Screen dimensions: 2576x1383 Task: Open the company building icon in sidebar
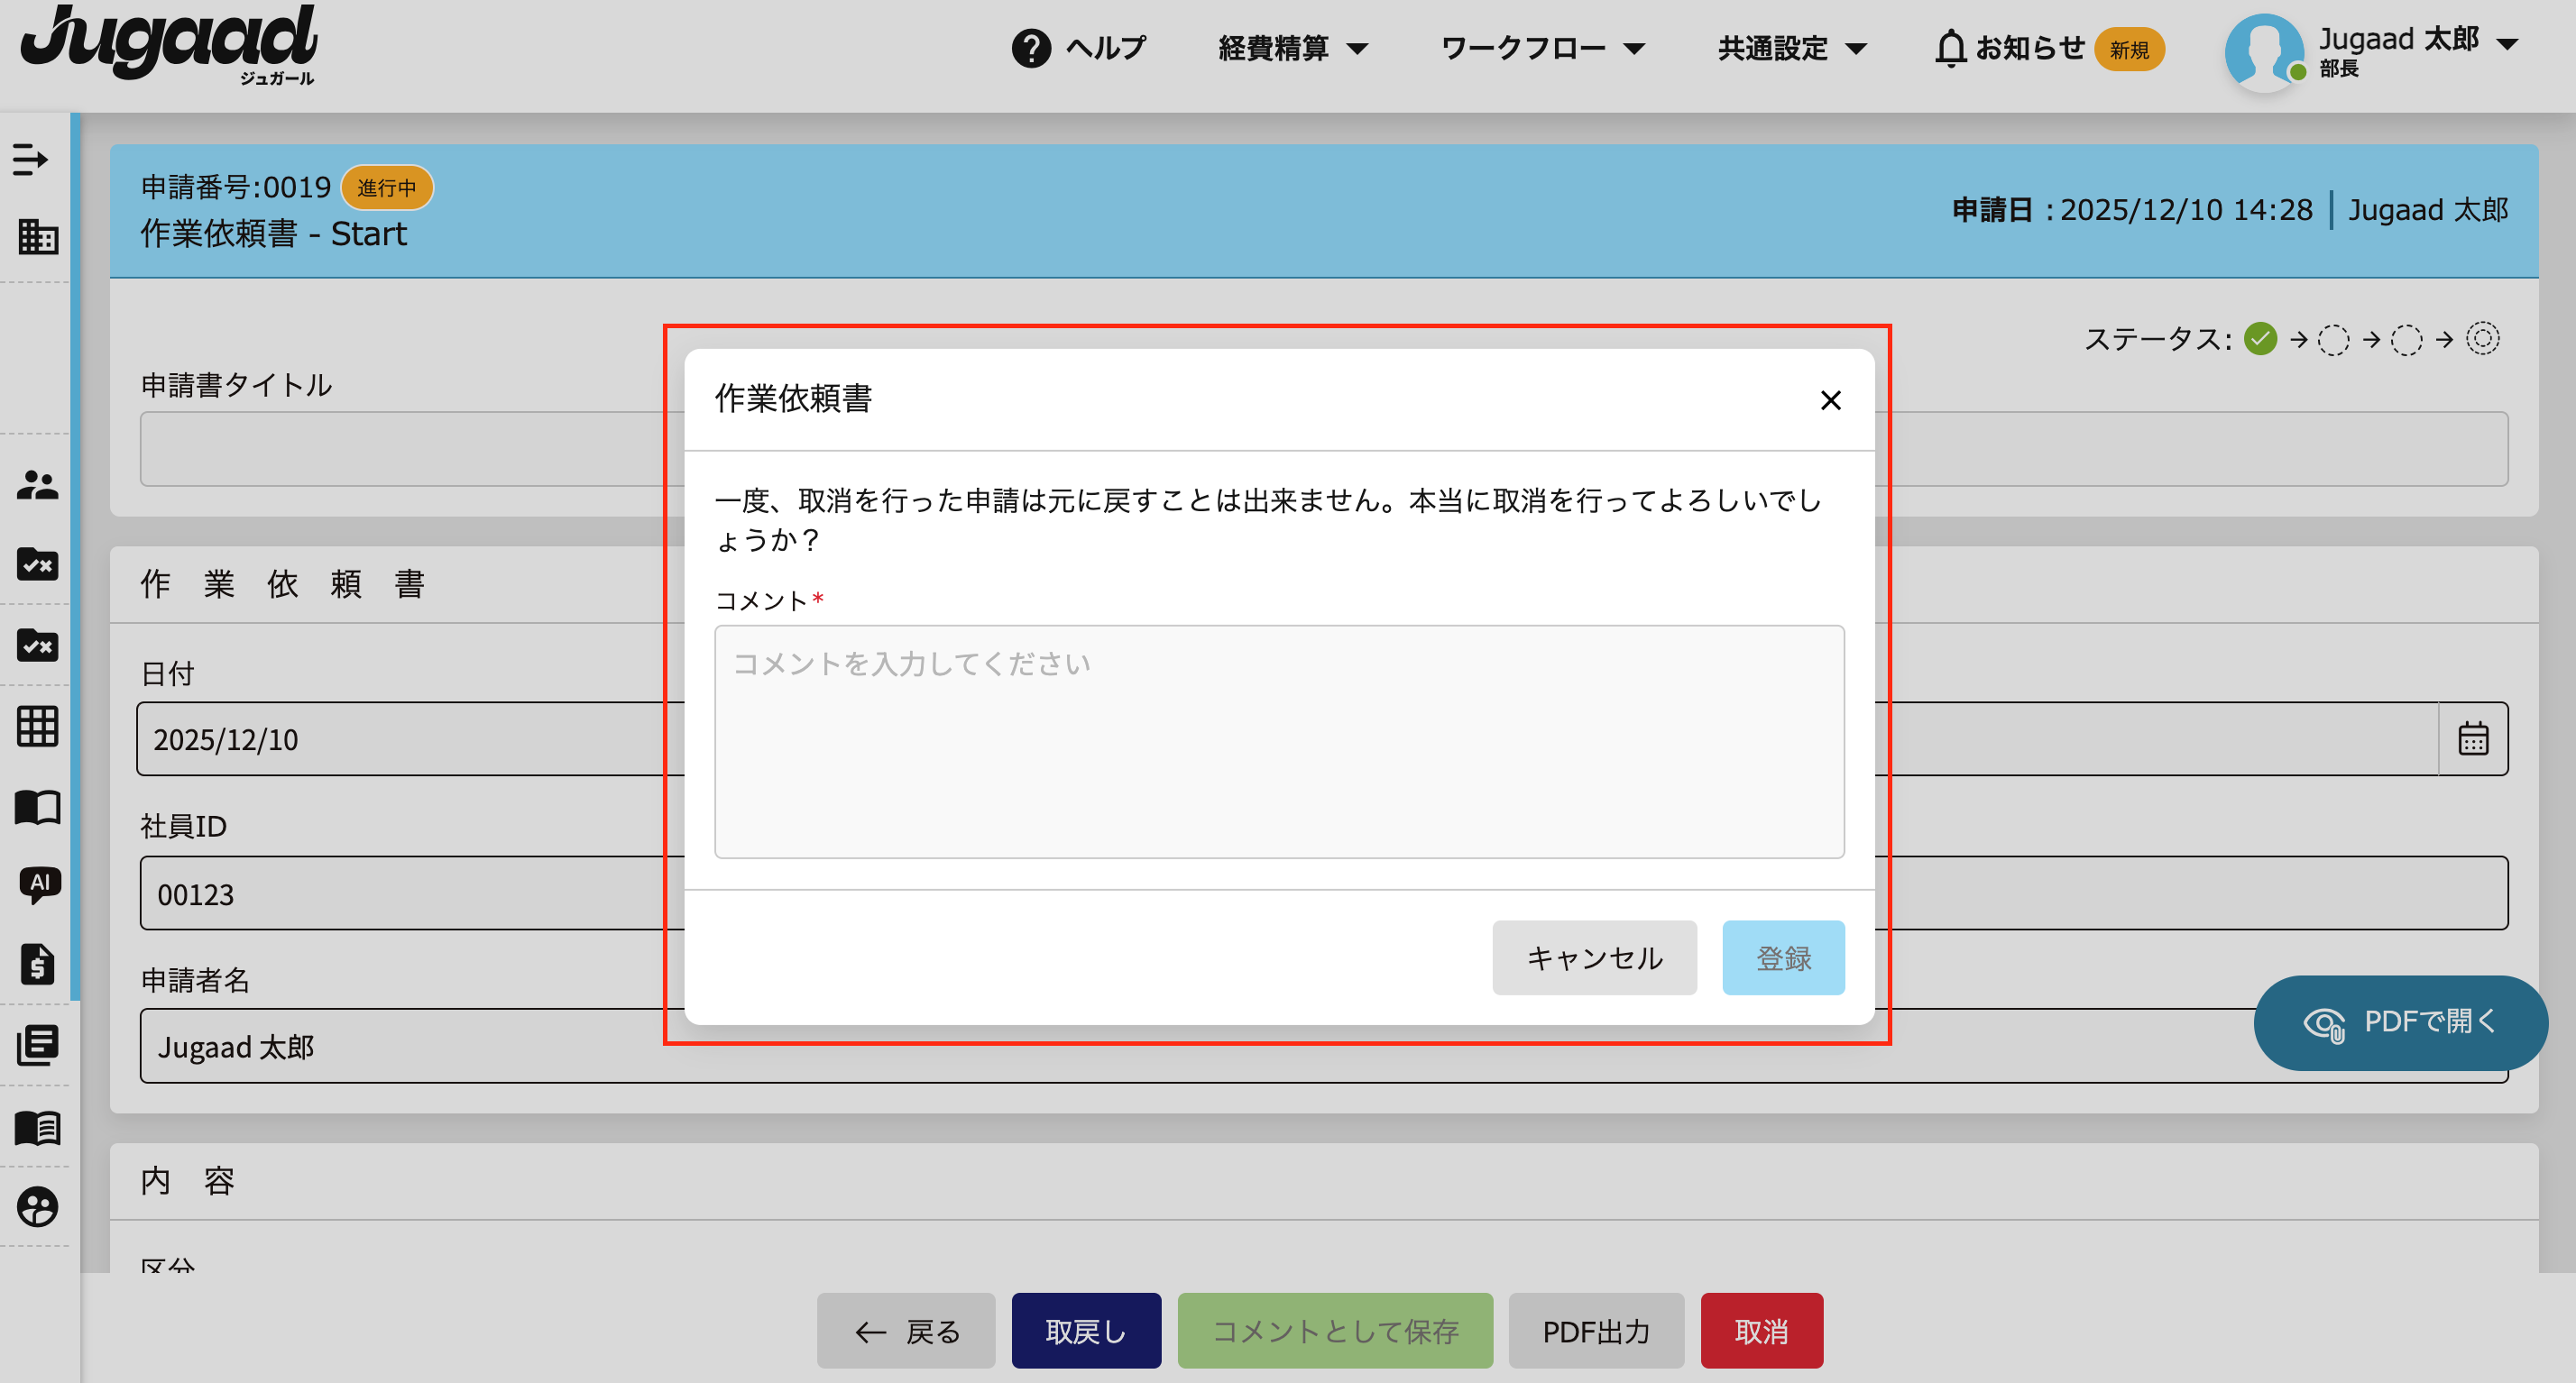point(38,237)
